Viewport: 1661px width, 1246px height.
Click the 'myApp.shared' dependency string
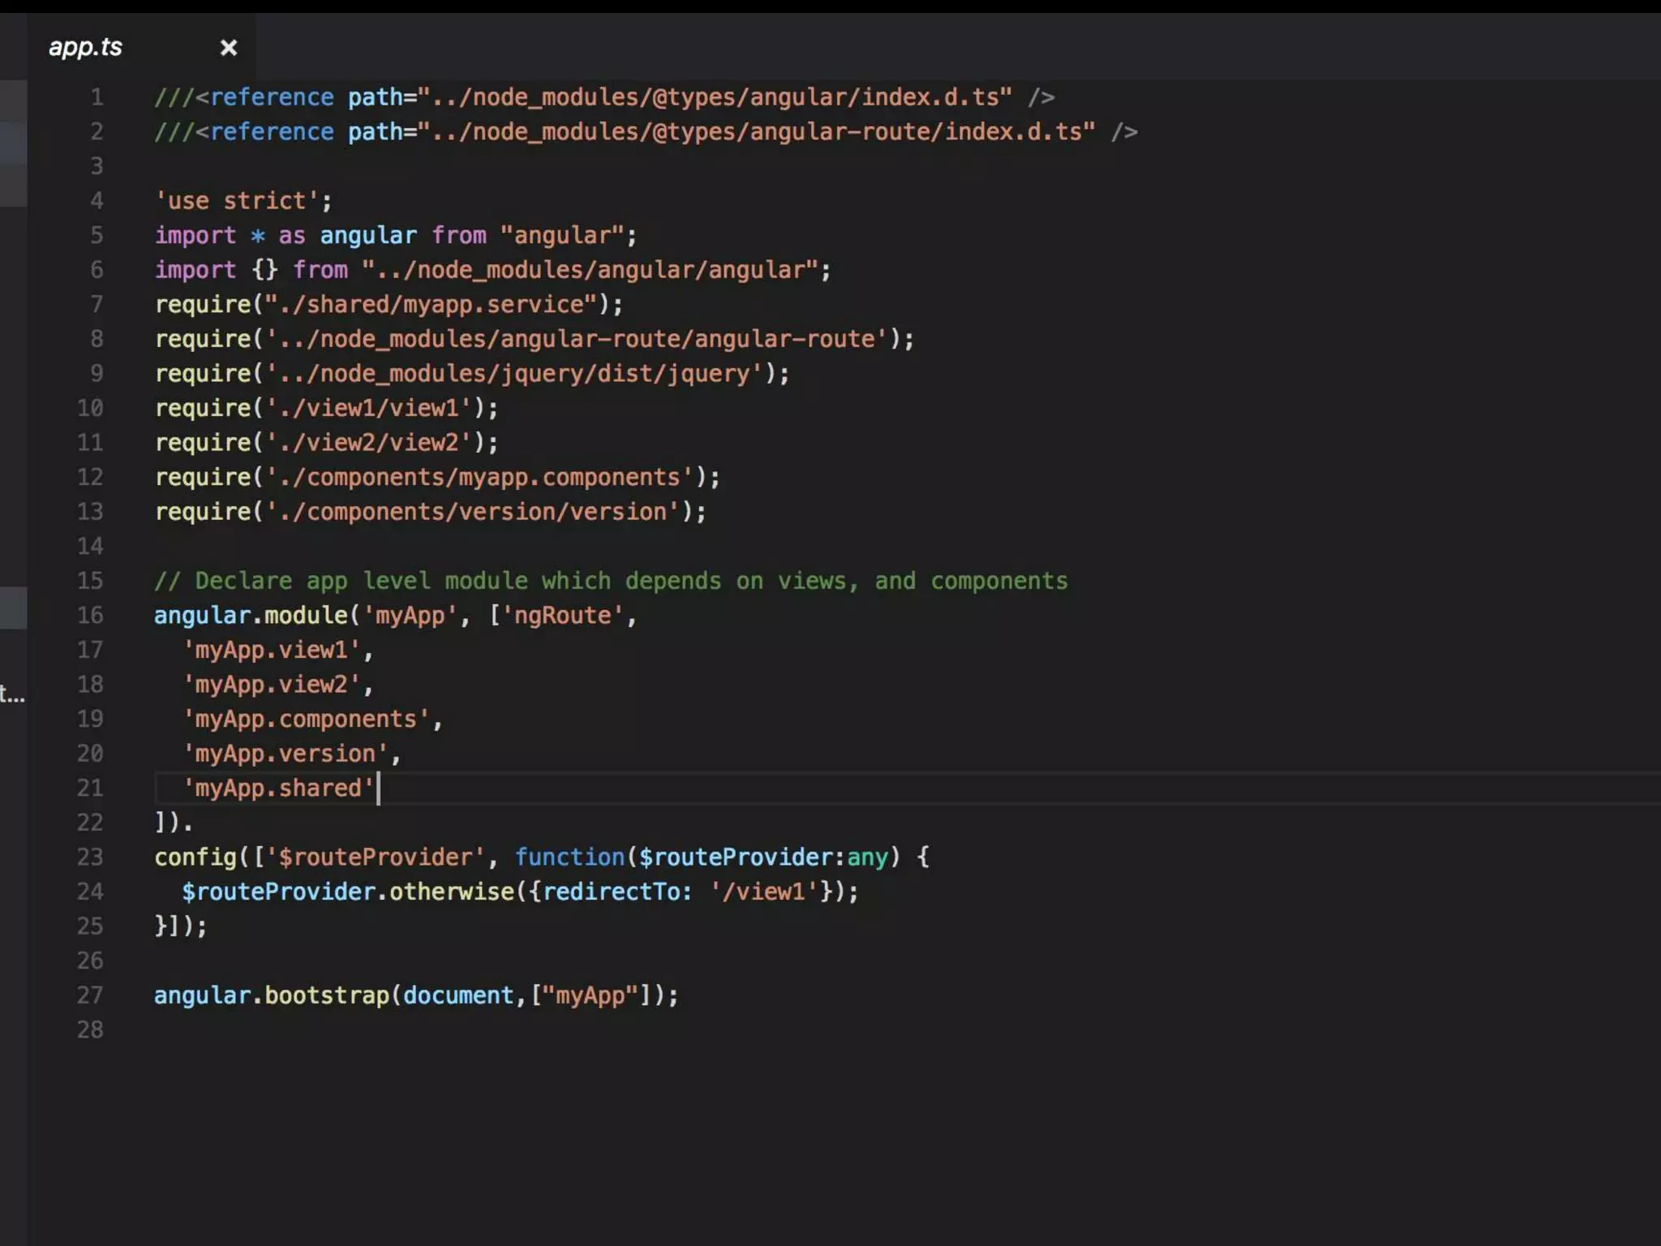tap(278, 788)
